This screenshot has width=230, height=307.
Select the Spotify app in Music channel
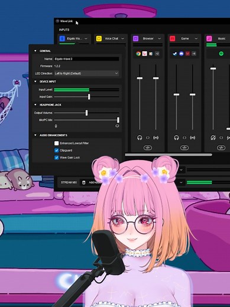[x=221, y=54]
